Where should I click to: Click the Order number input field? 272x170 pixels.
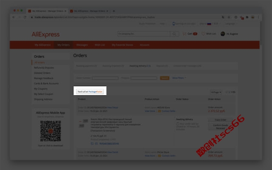pos(105,78)
